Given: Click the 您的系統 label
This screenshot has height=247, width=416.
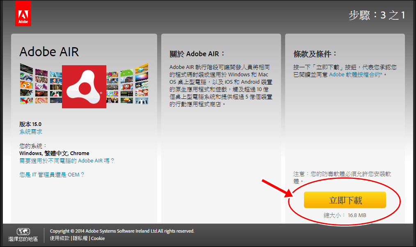Looking at the screenshot, I should pyautogui.click(x=33, y=146).
